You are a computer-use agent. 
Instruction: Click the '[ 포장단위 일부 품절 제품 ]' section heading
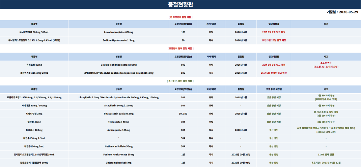(x=180, y=48)
